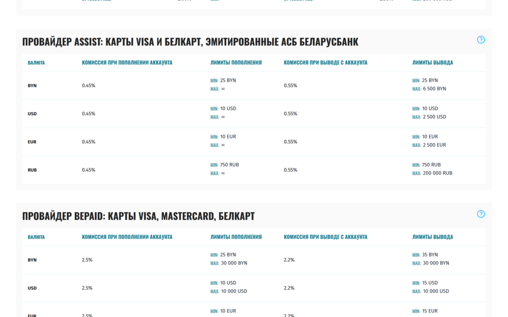Select EUR row in ASSIST table
The image size is (508, 317).
(254, 142)
